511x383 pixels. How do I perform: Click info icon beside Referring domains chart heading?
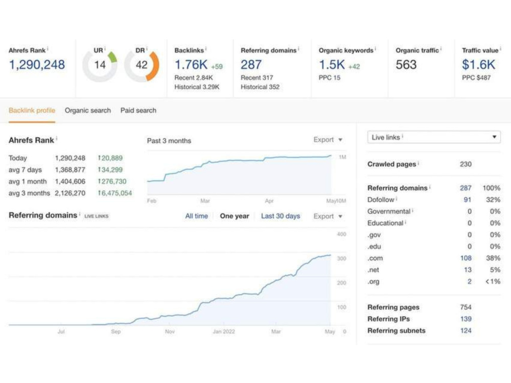point(80,213)
